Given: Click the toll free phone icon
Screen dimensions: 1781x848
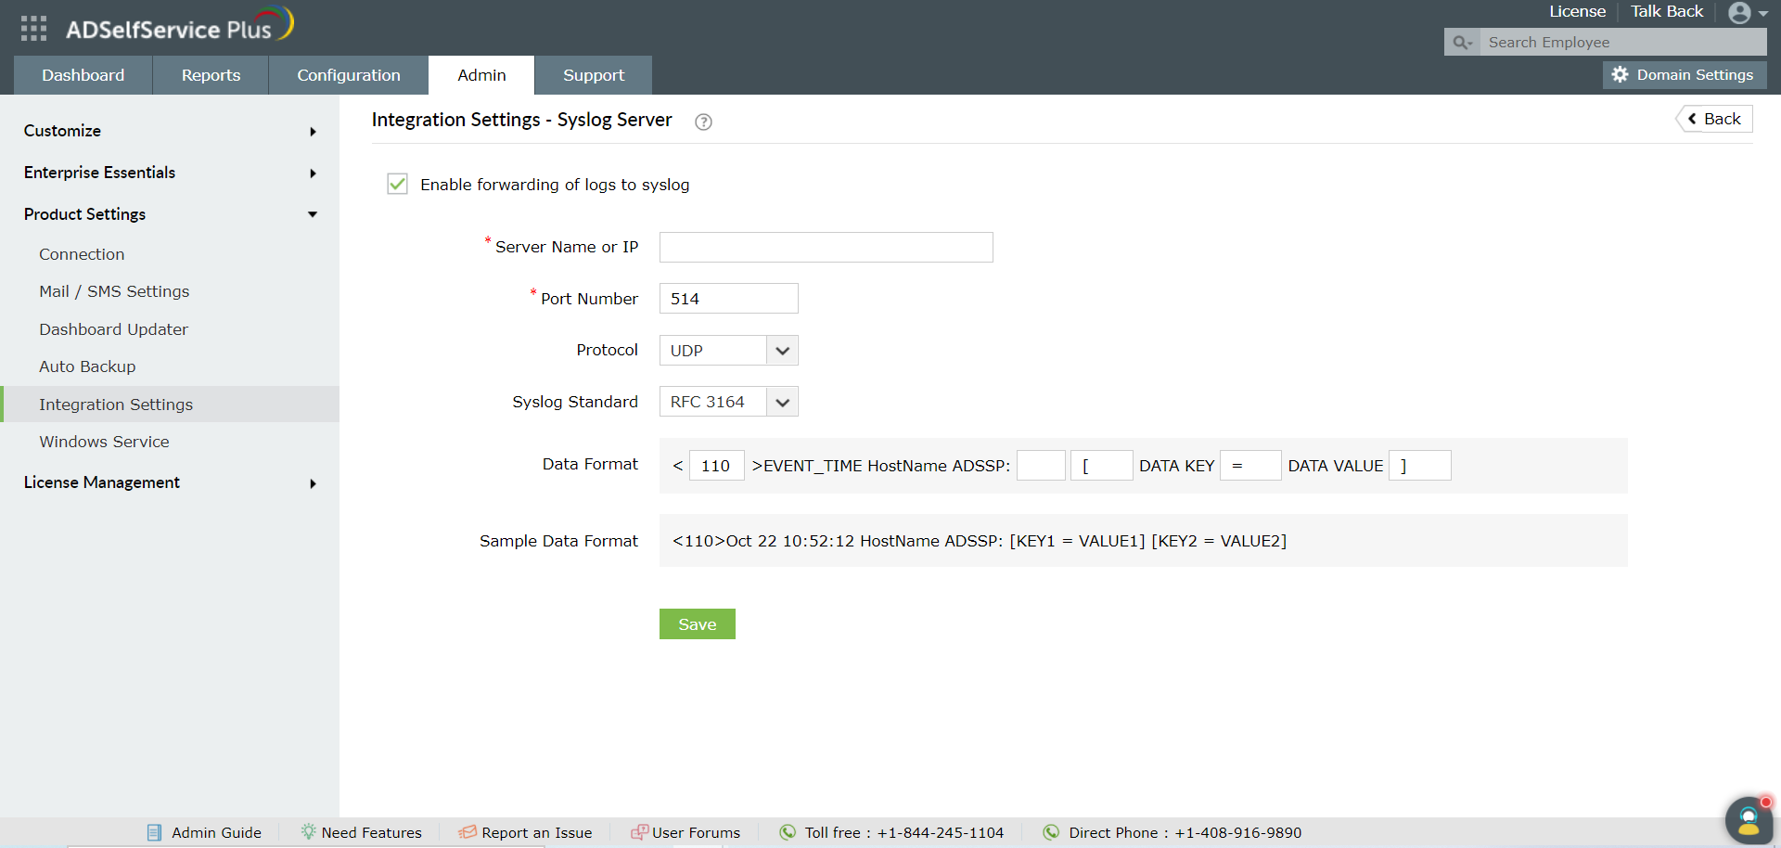Looking at the screenshot, I should (788, 832).
